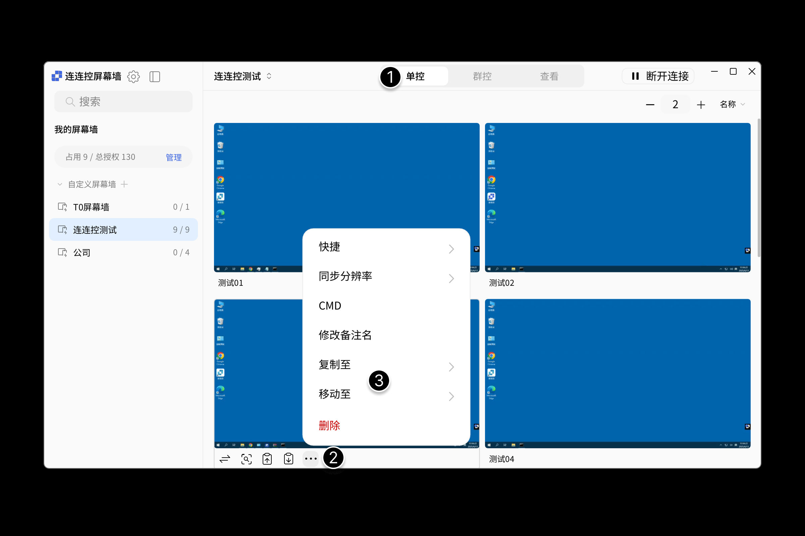Click the download clipboard icon
Viewport: 805px width, 536px height.
tap(288, 459)
